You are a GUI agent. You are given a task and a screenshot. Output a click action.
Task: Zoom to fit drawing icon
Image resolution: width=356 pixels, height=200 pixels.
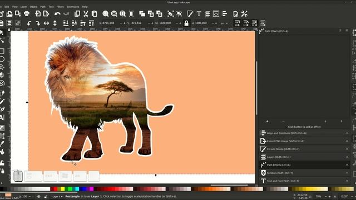[x=114, y=13]
